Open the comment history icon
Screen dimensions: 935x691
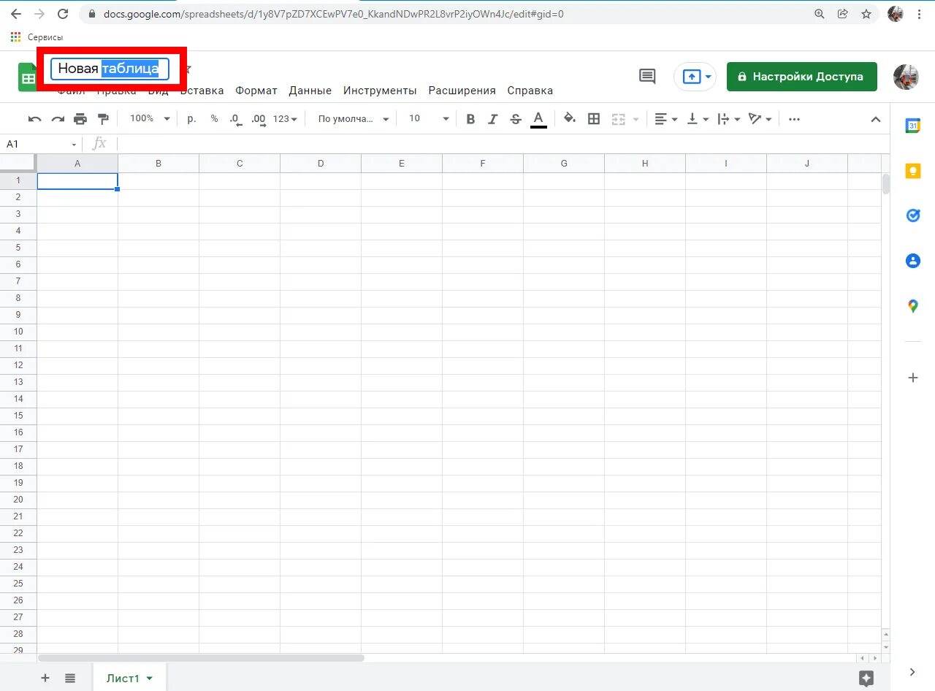coord(647,77)
